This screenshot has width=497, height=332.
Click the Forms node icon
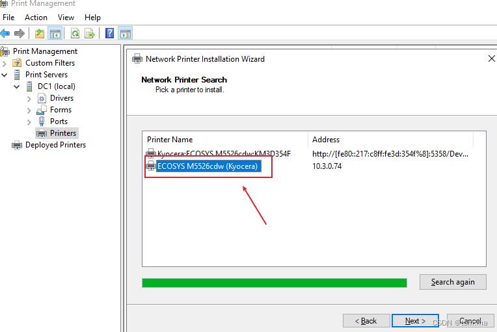pyautogui.click(x=42, y=110)
